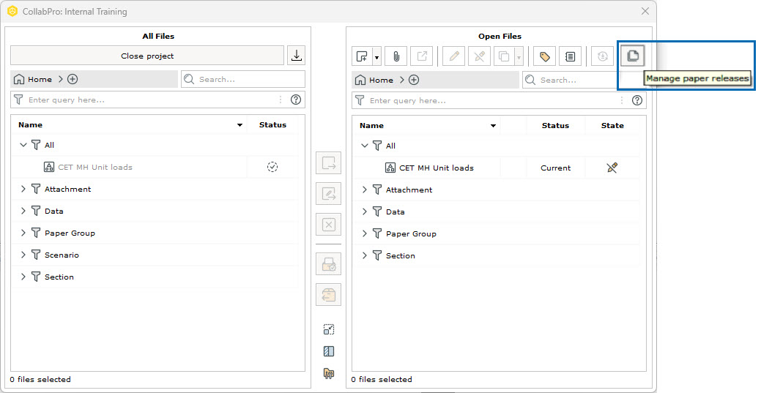Click the check-in box icon in center column
The image size is (761, 393).
pos(329,264)
